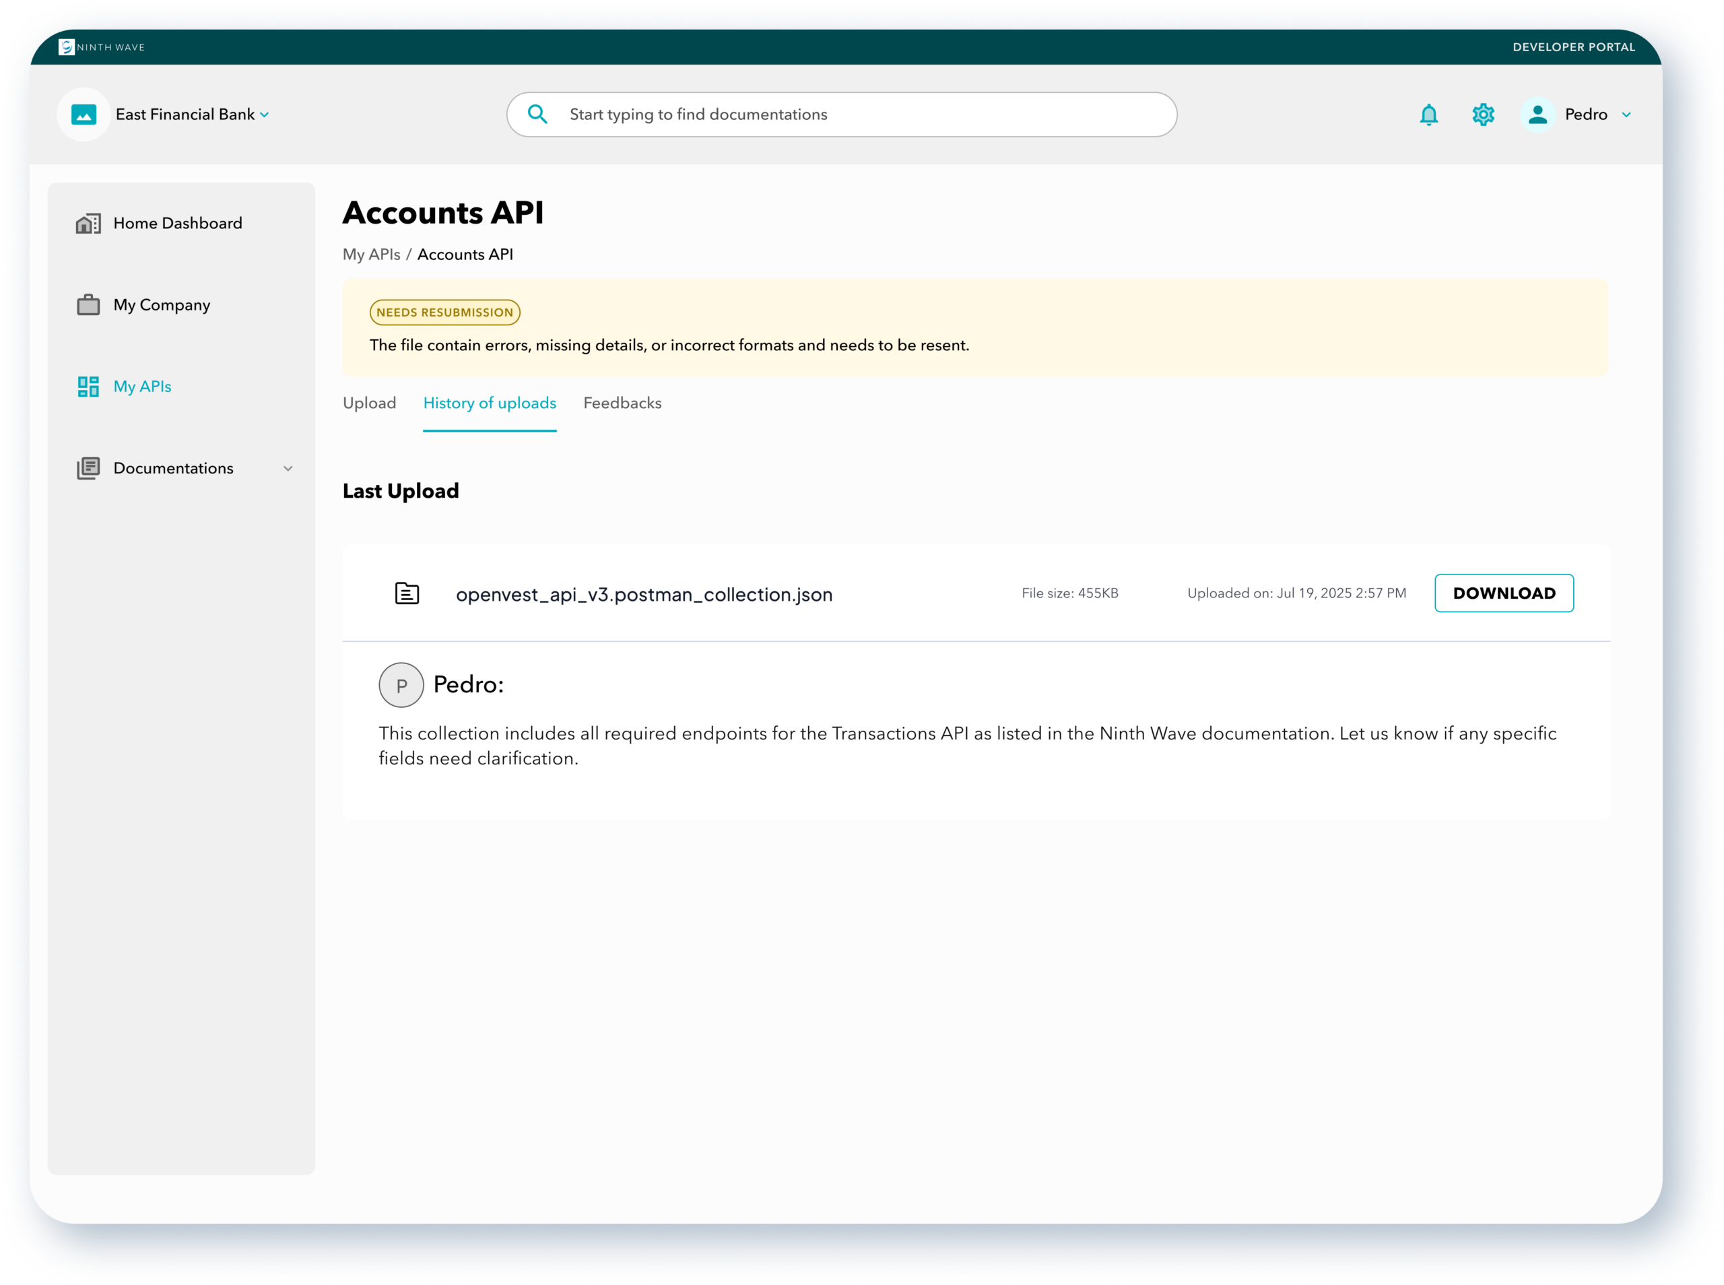Switch to the Feedbacks tab
This screenshot has height=1285, width=1724.
(x=622, y=403)
